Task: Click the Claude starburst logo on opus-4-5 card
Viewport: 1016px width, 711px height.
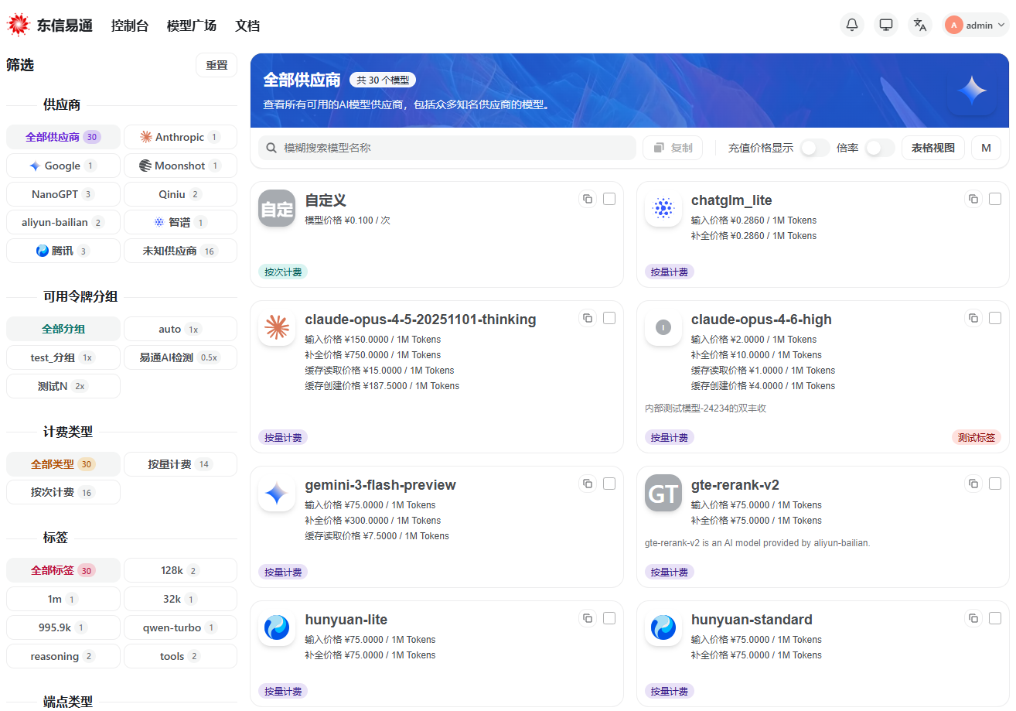Action: coord(277,327)
